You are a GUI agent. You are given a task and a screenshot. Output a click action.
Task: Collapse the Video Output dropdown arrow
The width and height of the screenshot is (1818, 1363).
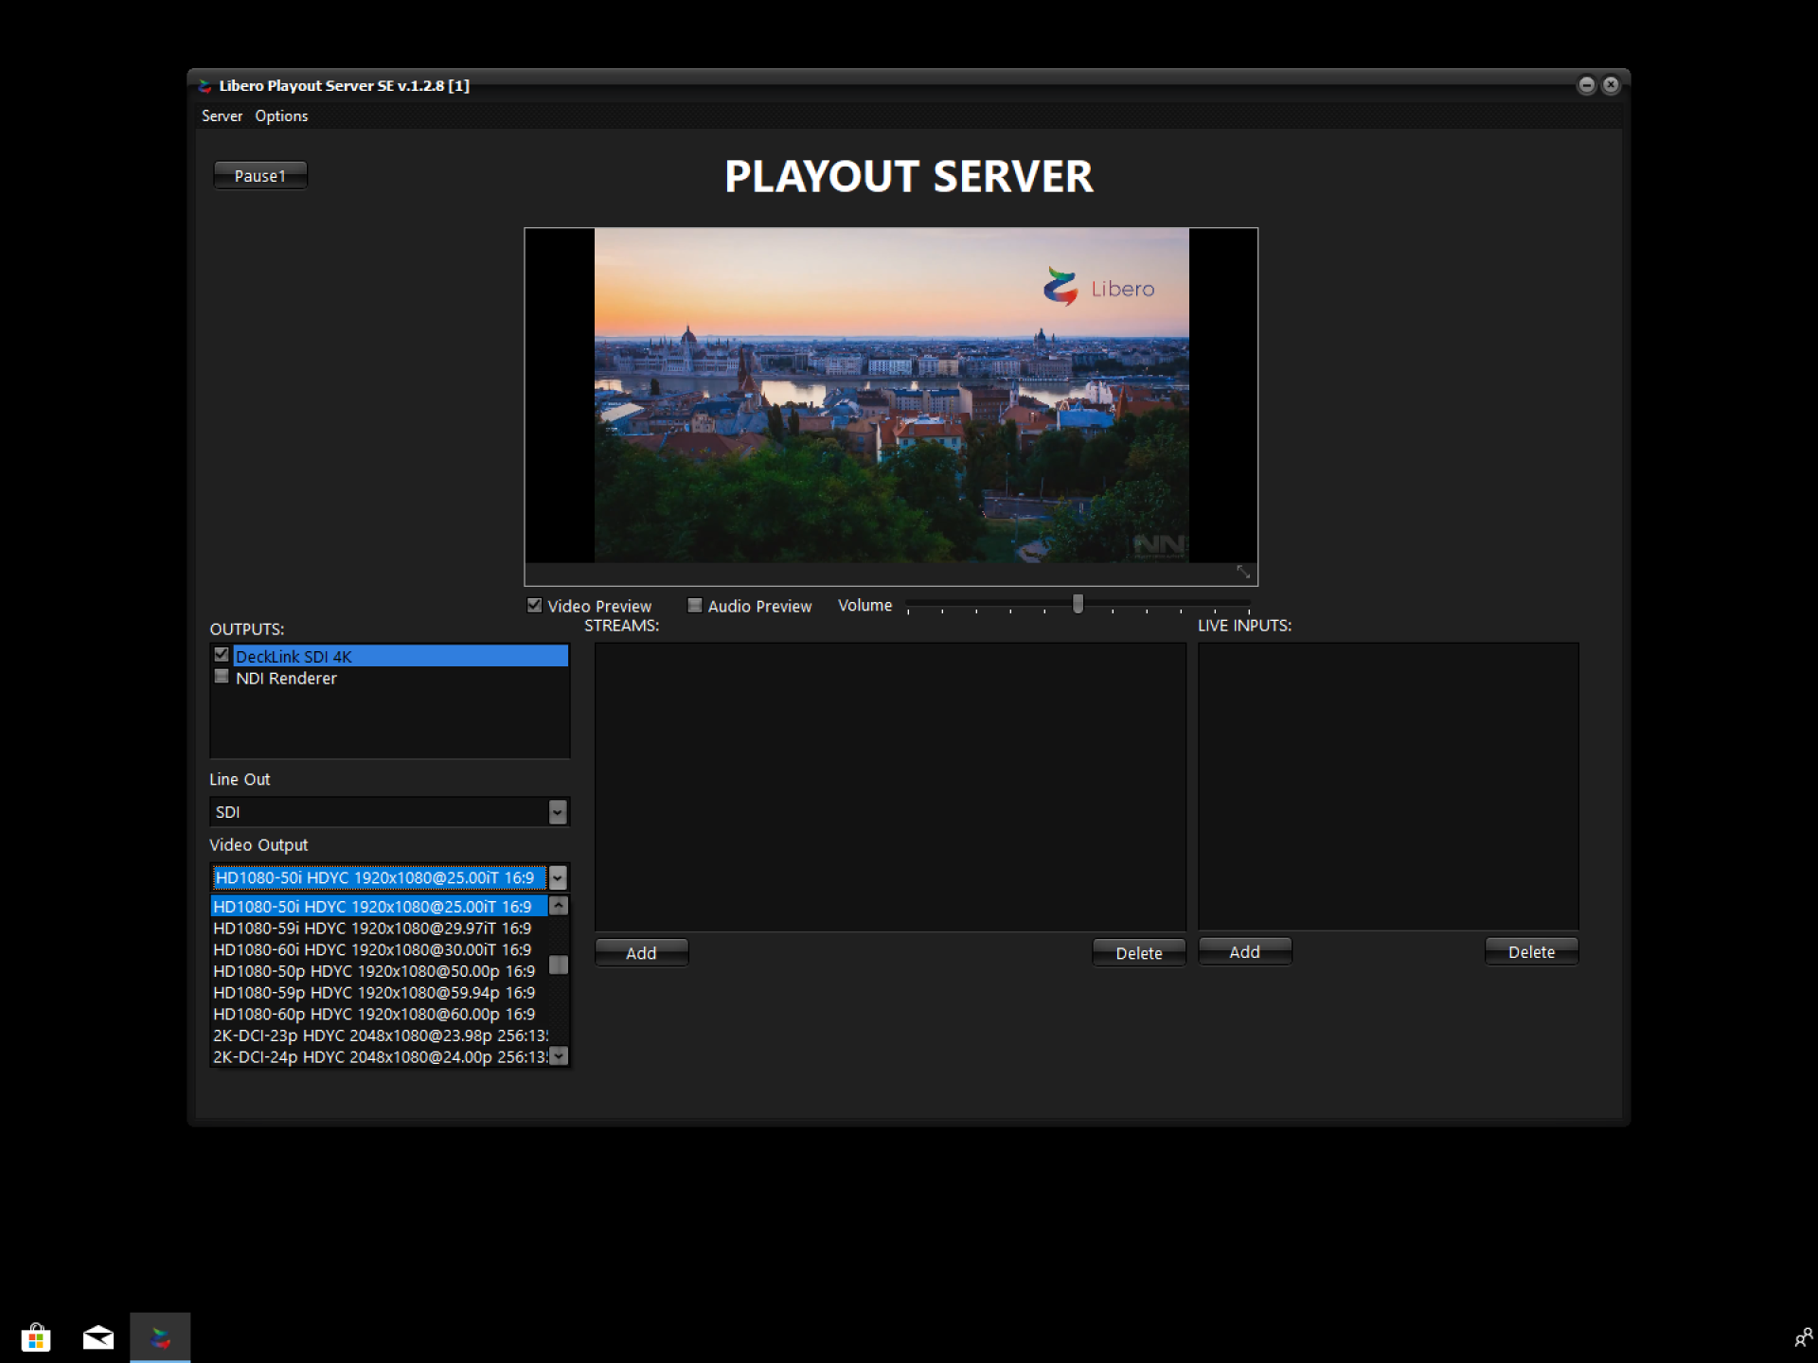[x=558, y=877]
